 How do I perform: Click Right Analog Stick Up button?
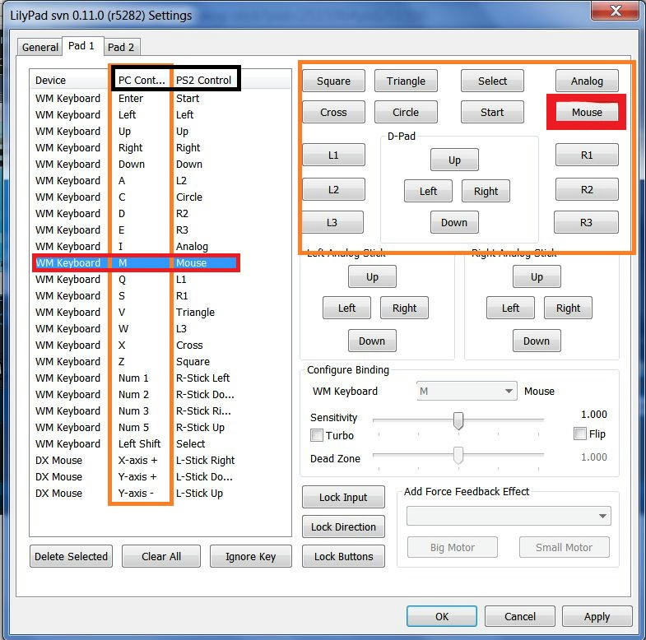tap(537, 276)
